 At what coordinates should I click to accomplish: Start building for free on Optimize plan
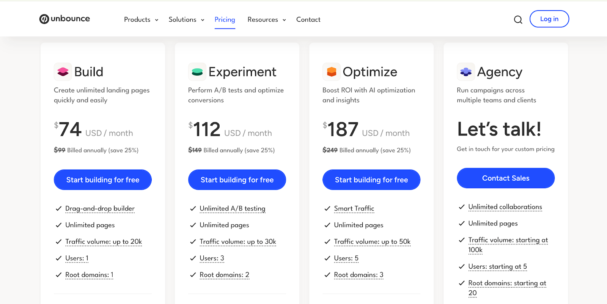tap(371, 180)
